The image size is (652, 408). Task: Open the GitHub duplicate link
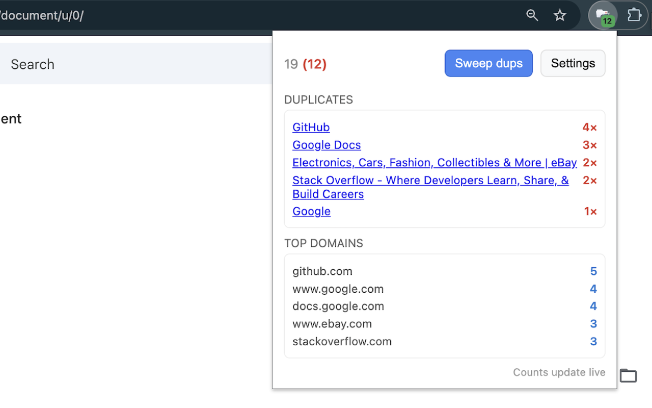311,127
